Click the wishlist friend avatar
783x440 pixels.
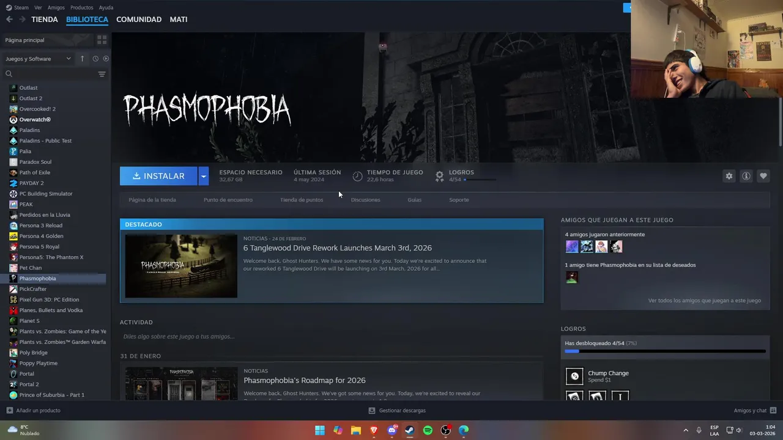(572, 277)
